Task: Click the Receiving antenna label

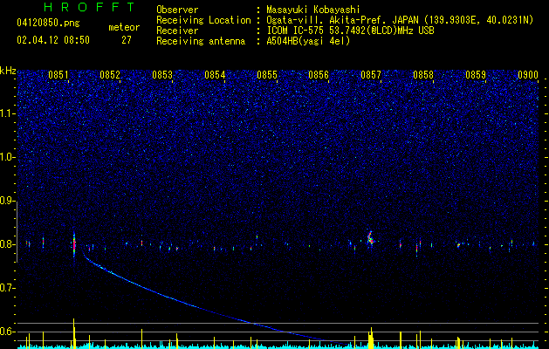Action: pyautogui.click(x=201, y=41)
